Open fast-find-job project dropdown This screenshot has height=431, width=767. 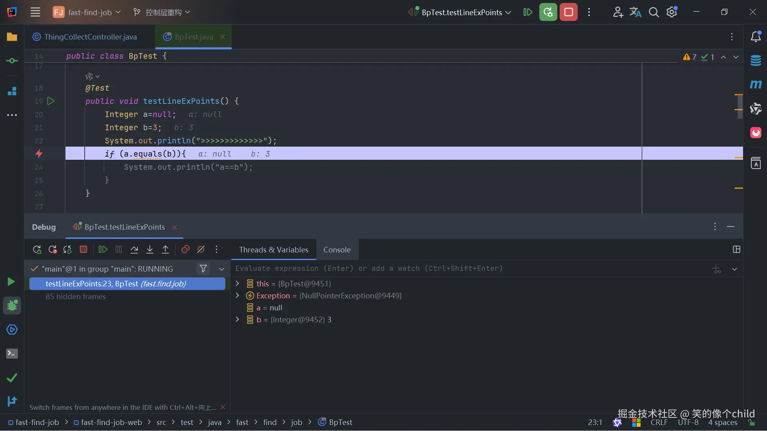tap(87, 12)
